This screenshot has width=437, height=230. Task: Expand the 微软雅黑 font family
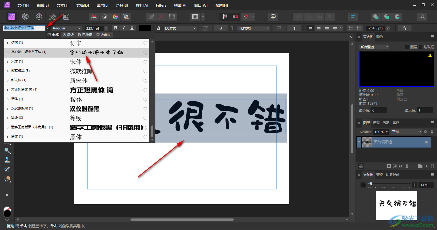[x=8, y=71]
